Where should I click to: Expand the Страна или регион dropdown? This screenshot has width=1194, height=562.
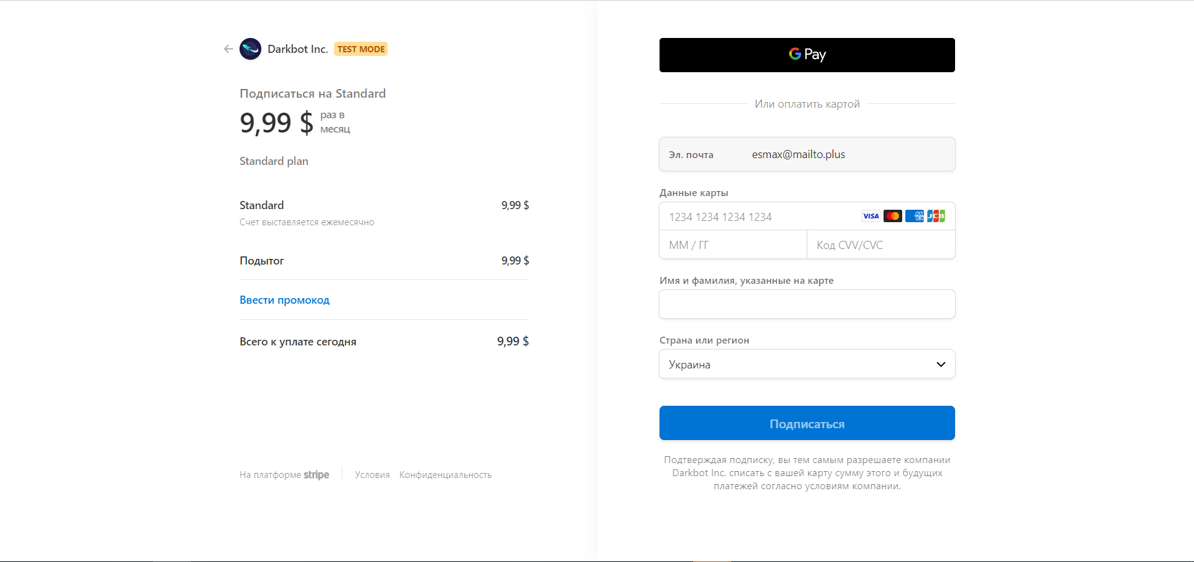point(806,364)
